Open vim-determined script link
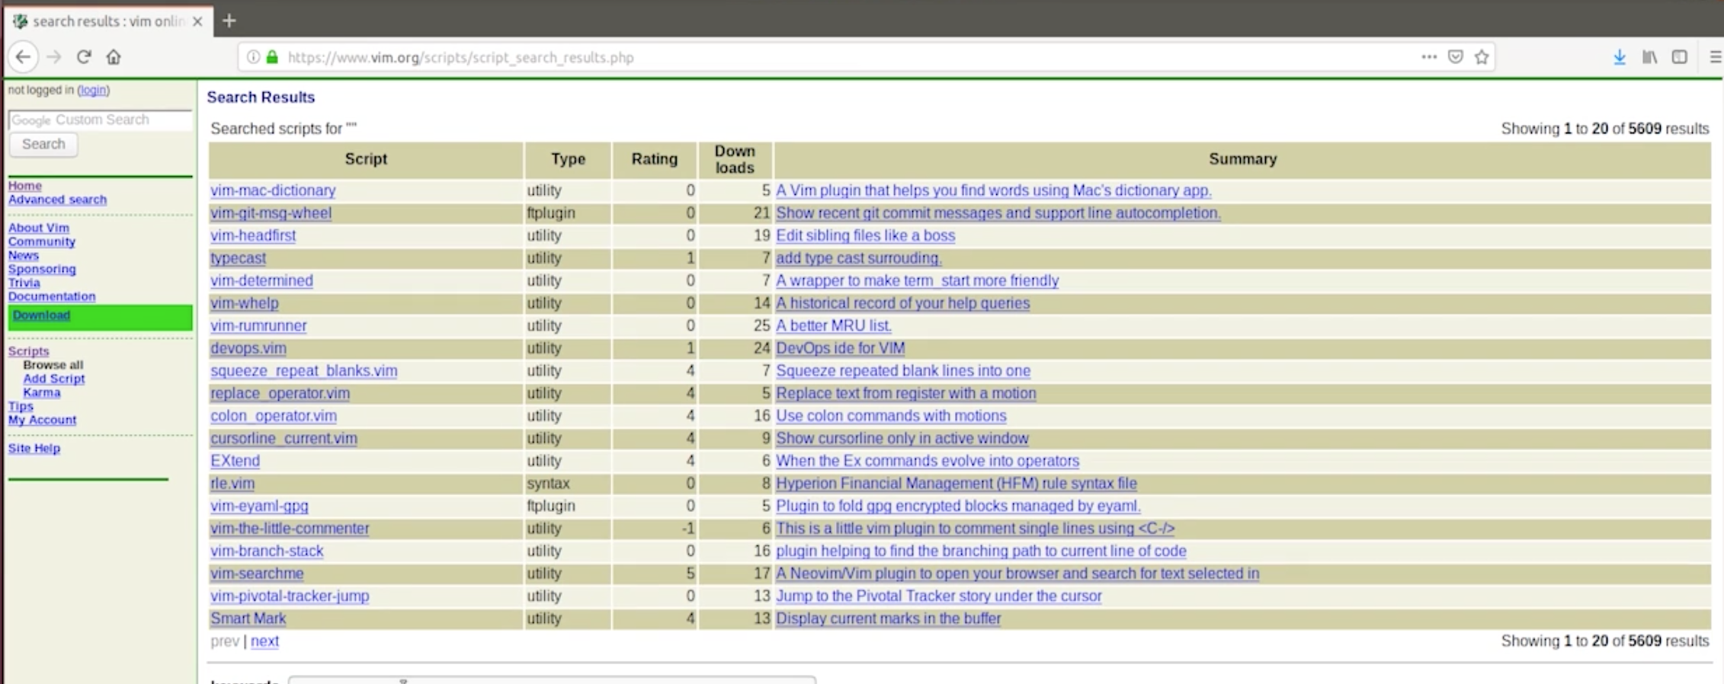The height and width of the screenshot is (684, 1724). click(261, 280)
